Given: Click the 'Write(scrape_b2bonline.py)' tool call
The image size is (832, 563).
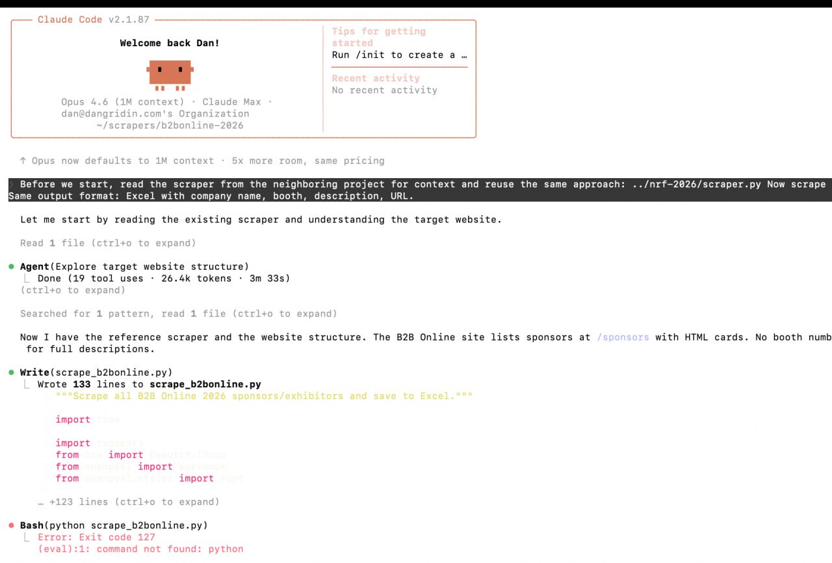Looking at the screenshot, I should coord(96,373).
